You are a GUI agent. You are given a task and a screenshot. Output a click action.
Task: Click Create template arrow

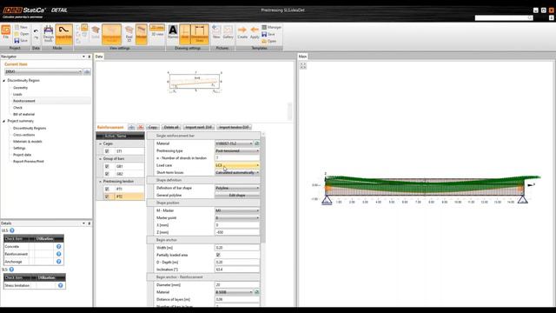coord(242,32)
